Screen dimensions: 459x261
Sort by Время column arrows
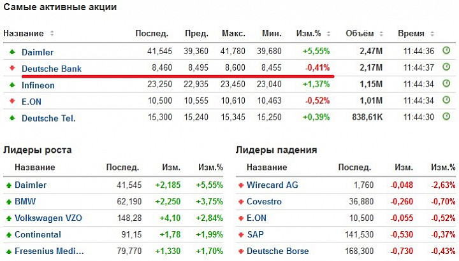point(432,34)
